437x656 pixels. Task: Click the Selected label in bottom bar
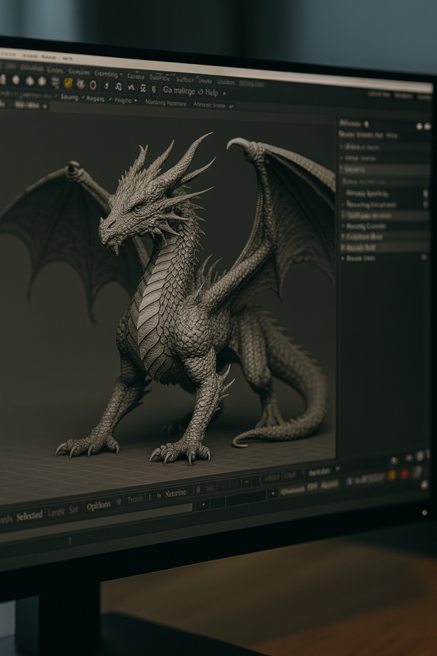click(29, 515)
